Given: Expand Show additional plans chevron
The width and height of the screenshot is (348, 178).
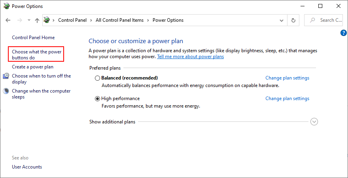Looking at the screenshot, I should coord(314,122).
